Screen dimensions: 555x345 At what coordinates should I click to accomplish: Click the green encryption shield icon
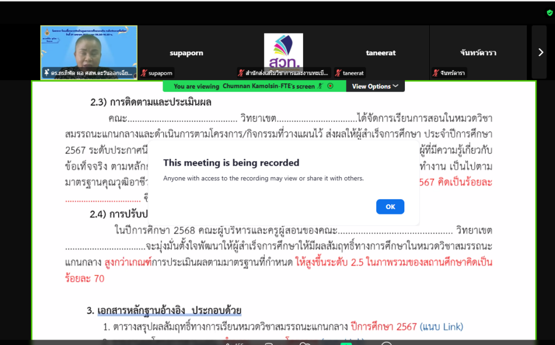coord(550,12)
